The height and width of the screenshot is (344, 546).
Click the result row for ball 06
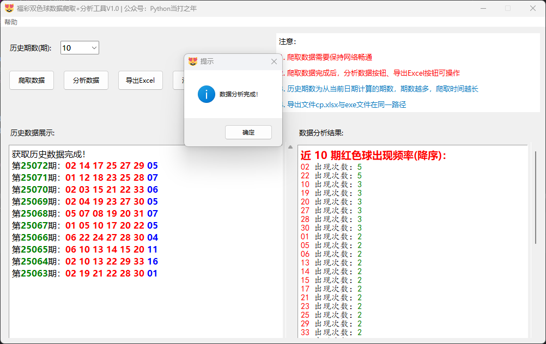tap(331, 254)
